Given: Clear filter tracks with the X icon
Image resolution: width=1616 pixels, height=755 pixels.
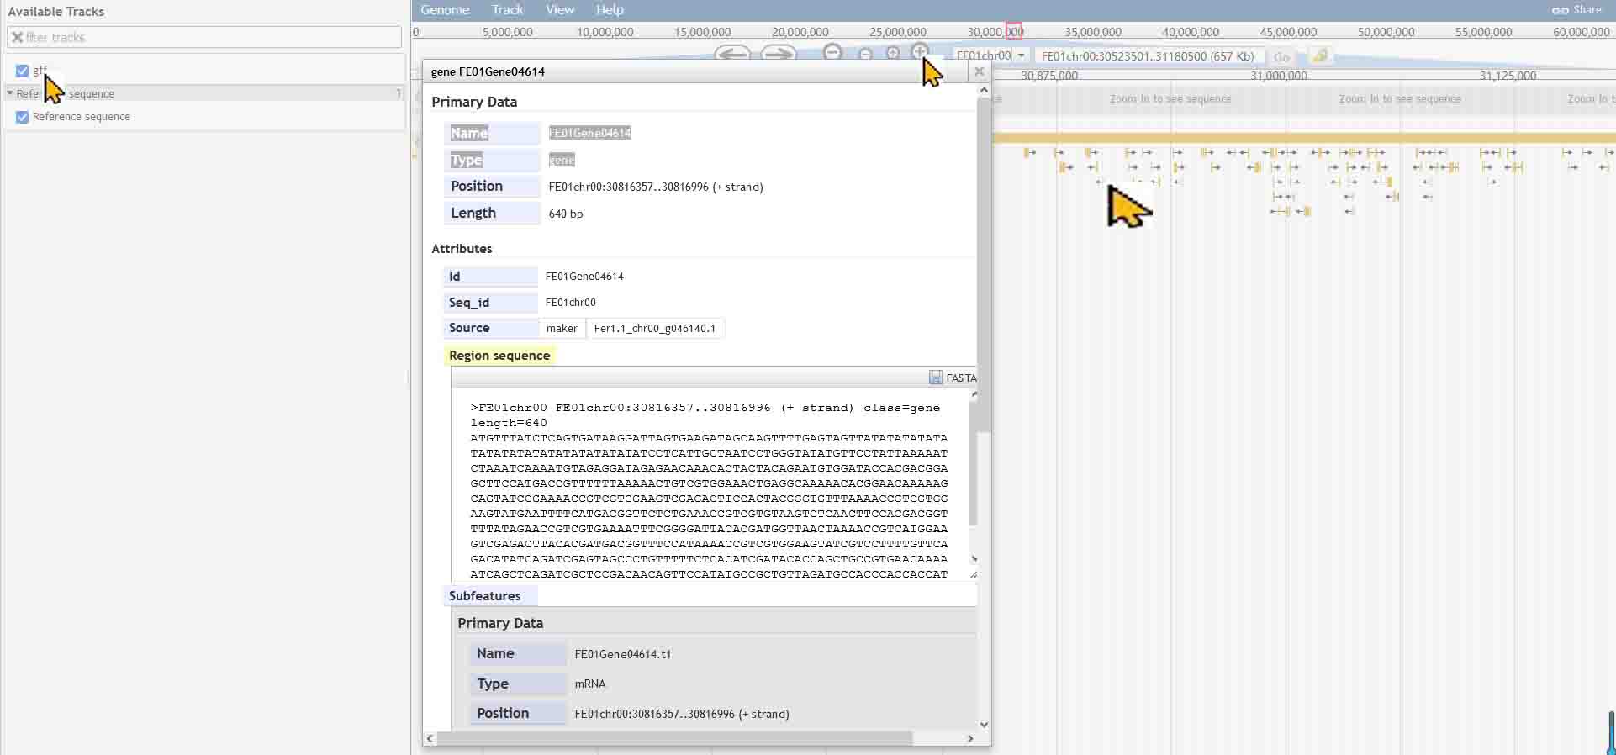Looking at the screenshot, I should tap(17, 37).
